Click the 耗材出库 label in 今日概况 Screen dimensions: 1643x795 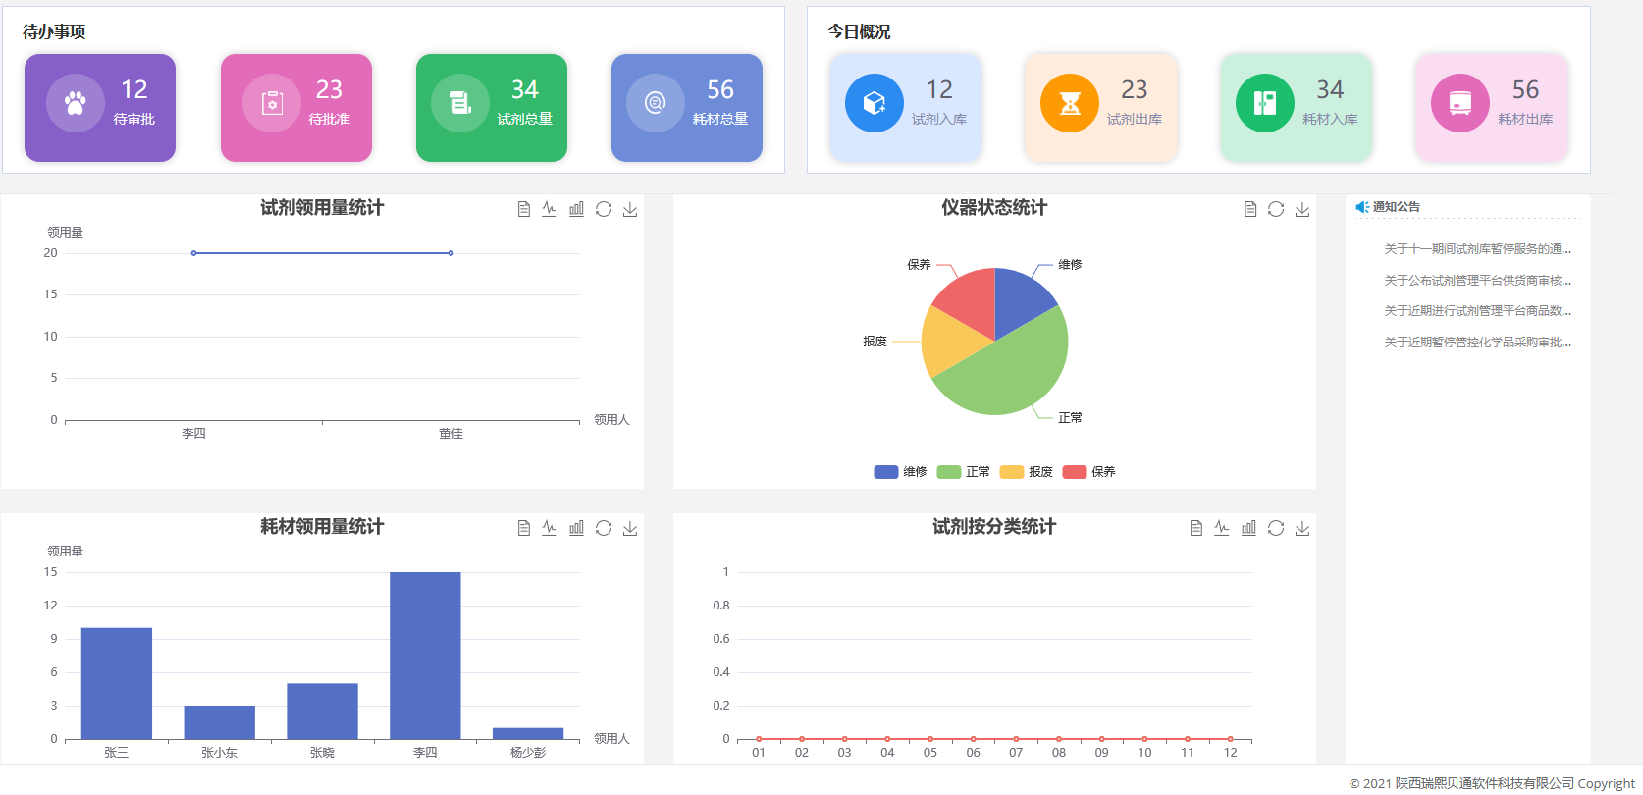[1525, 119]
